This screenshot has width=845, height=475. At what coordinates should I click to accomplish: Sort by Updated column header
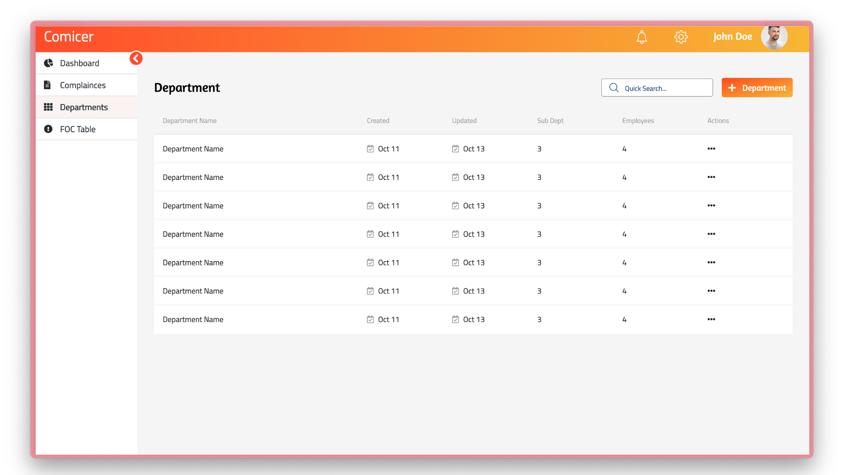point(464,121)
